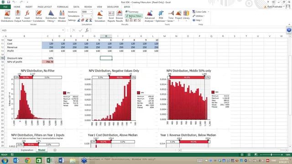This screenshot has height=164, width=292.
Task: Open the Insert Function tool
Action: pyautogui.click(x=27, y=16)
